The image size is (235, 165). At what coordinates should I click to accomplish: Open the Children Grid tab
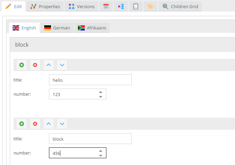point(180,6)
